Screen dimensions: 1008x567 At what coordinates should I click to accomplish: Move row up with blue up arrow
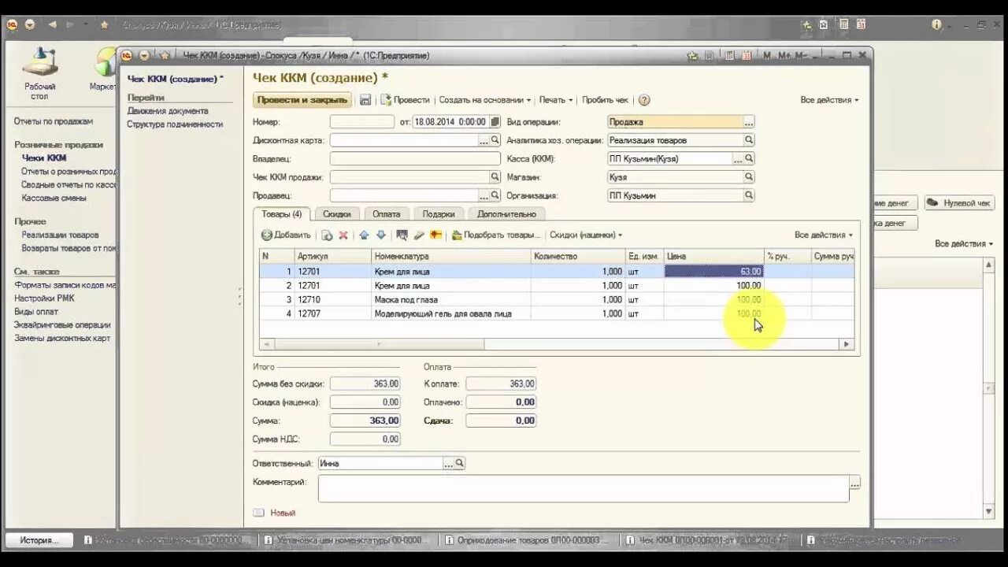[364, 235]
